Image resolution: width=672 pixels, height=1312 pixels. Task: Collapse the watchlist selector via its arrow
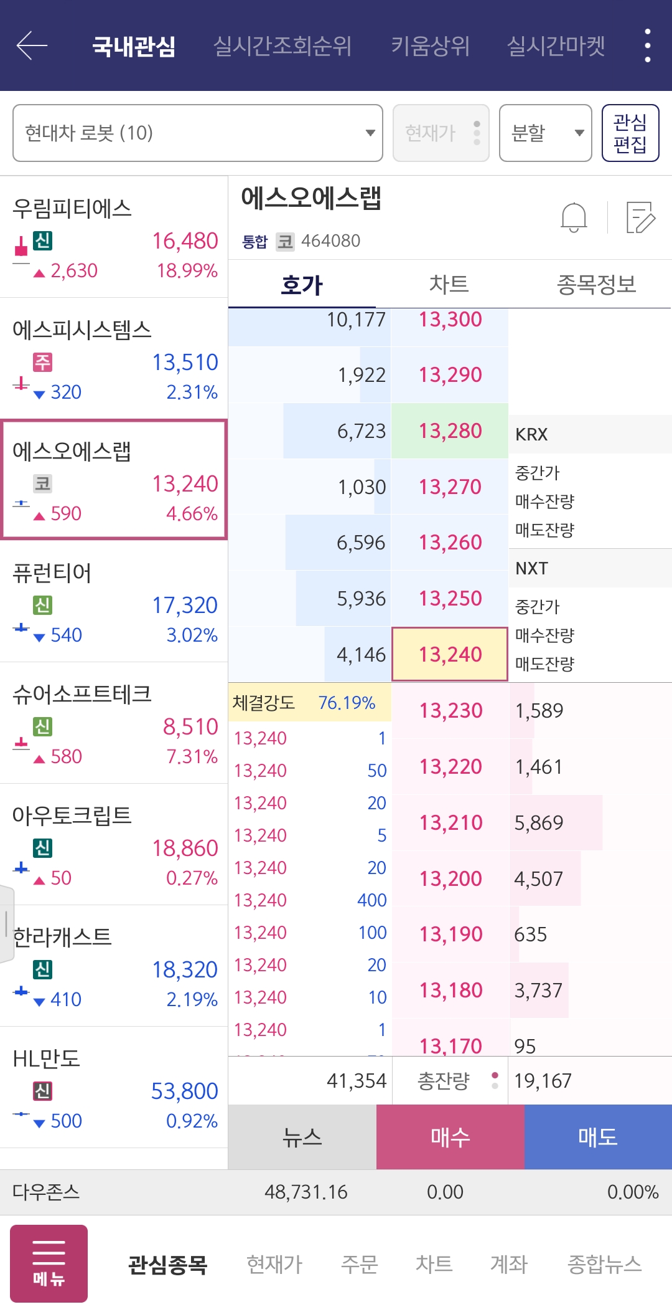pos(370,133)
